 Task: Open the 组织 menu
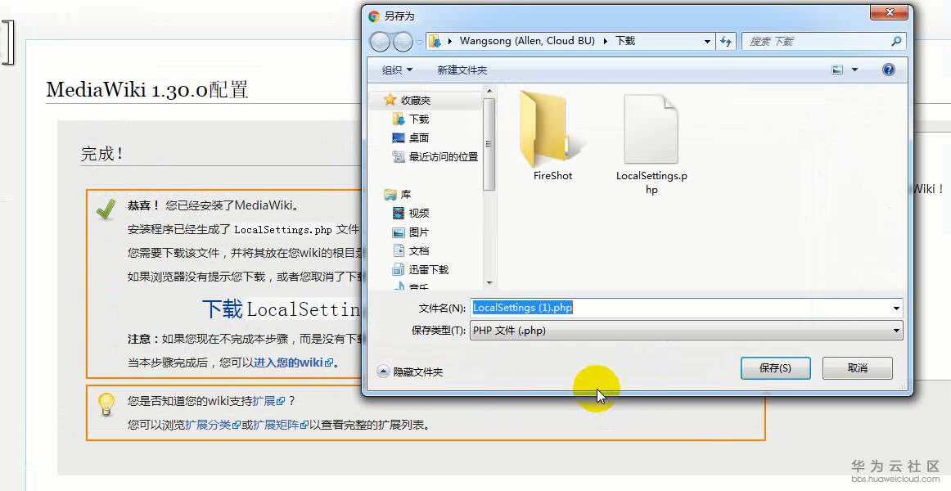[x=397, y=70]
